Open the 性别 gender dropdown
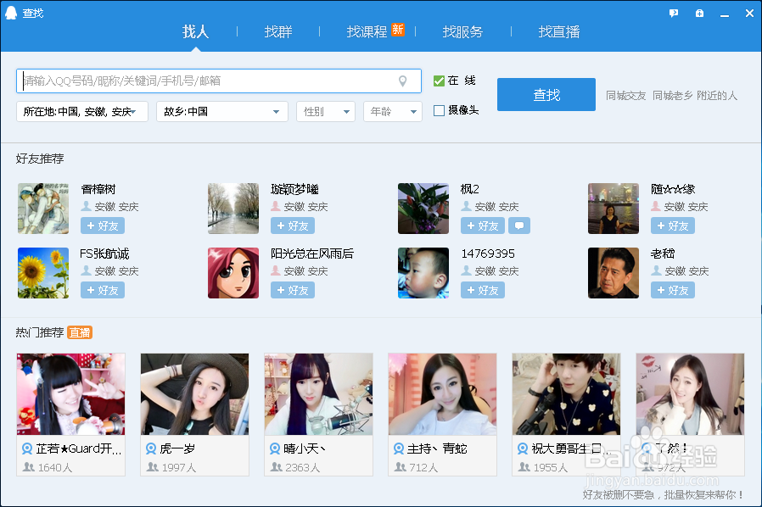Viewport: 762px width, 507px height. coord(325,111)
